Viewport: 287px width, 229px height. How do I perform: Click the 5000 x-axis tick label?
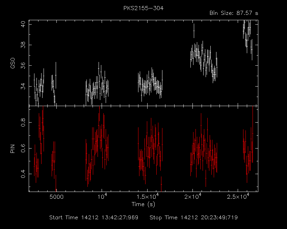point(57,197)
